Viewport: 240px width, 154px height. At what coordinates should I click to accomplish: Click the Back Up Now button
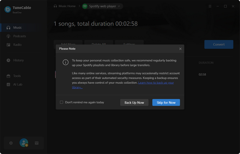tap(134, 102)
